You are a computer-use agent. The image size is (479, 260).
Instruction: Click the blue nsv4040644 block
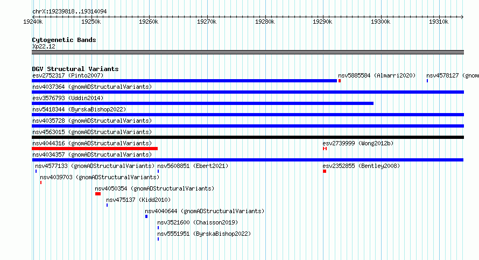[146, 216]
